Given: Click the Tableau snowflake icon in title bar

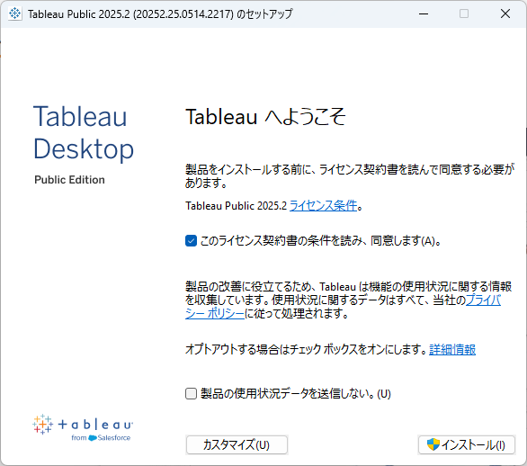Looking at the screenshot, I should click(14, 13).
